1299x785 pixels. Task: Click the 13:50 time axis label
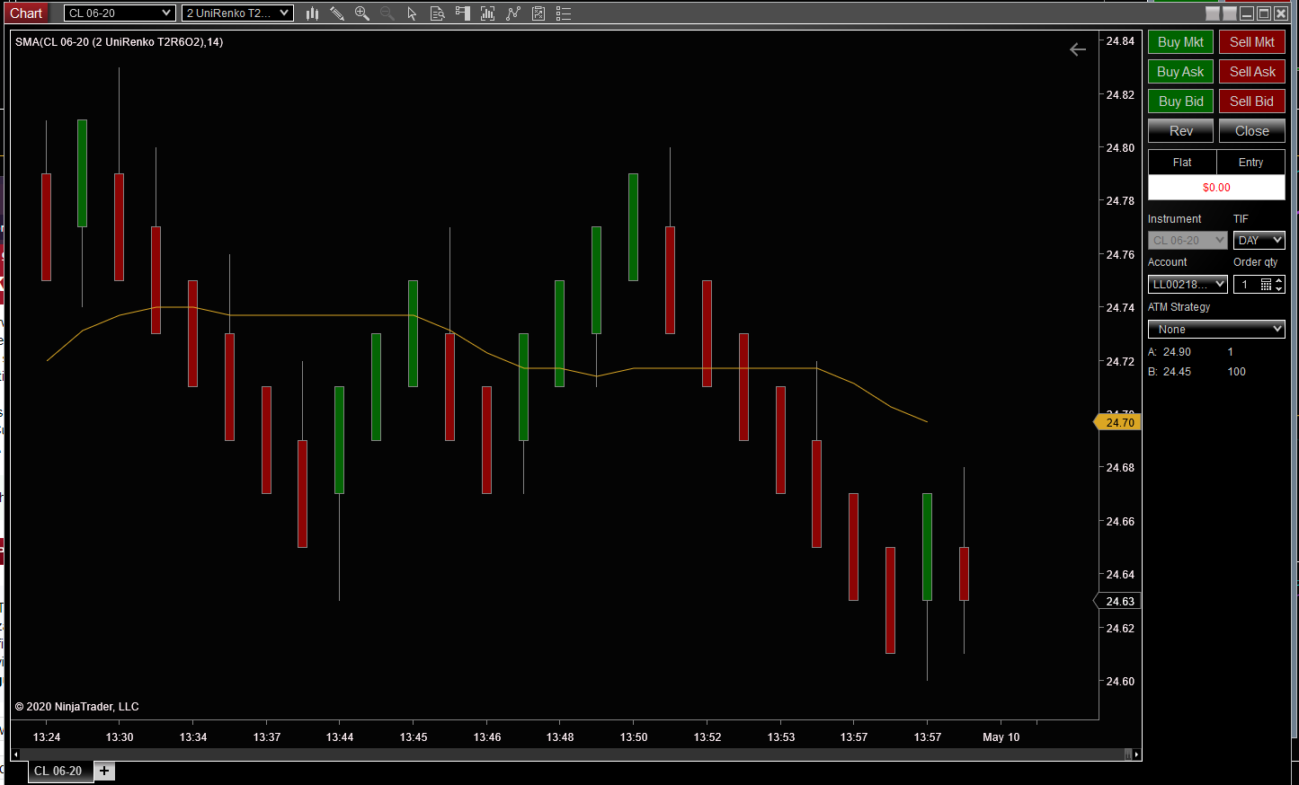tap(634, 737)
